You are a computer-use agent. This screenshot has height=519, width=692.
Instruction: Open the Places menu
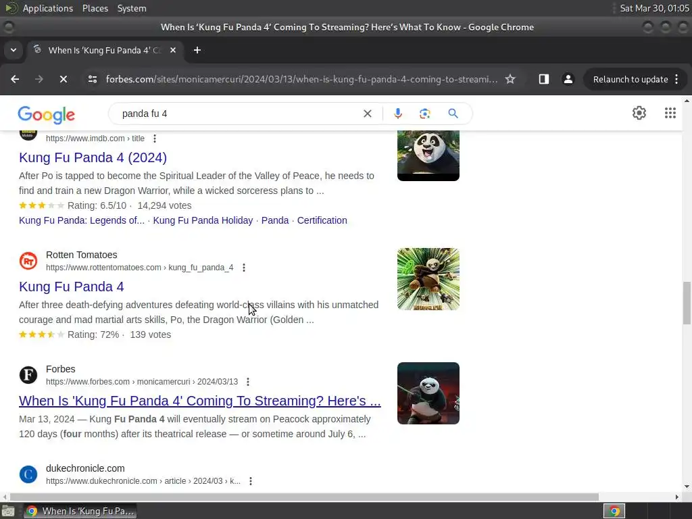(x=95, y=8)
